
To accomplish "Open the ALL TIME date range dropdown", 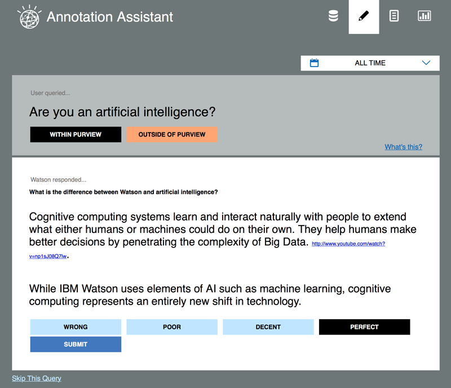I will 370,63.
